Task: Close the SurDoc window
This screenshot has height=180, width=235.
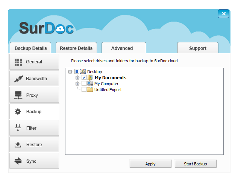Action: [223, 13]
